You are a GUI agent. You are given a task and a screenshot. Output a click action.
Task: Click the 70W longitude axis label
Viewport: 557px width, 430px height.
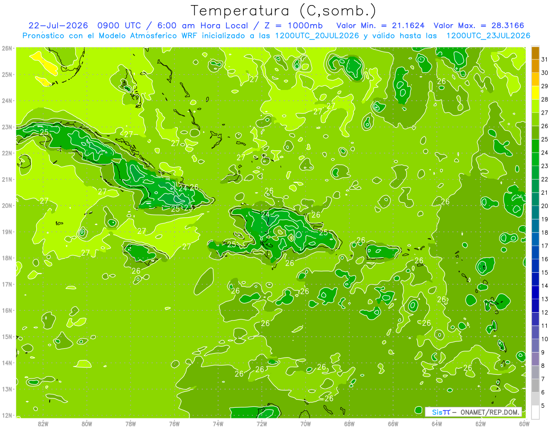(x=305, y=423)
